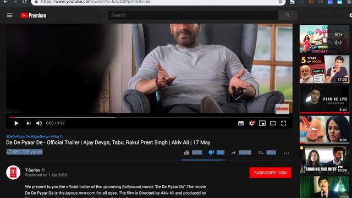The image size is (352, 198).
Task: Click the browser address bar URL
Action: (x=96, y=2)
